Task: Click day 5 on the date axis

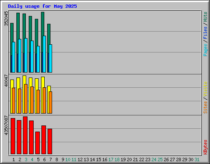Action: [x=38, y=159]
